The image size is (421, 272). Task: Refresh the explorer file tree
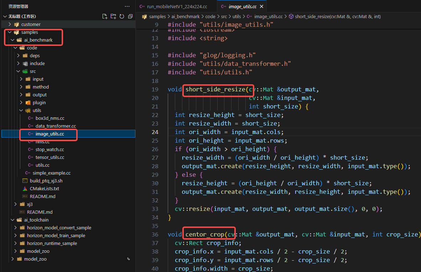(122, 16)
